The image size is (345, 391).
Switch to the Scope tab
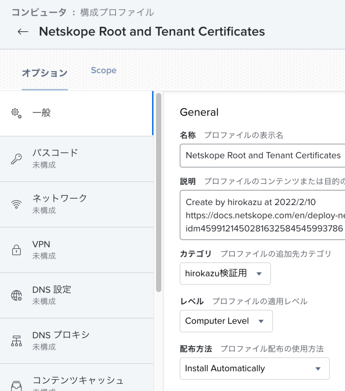[104, 70]
